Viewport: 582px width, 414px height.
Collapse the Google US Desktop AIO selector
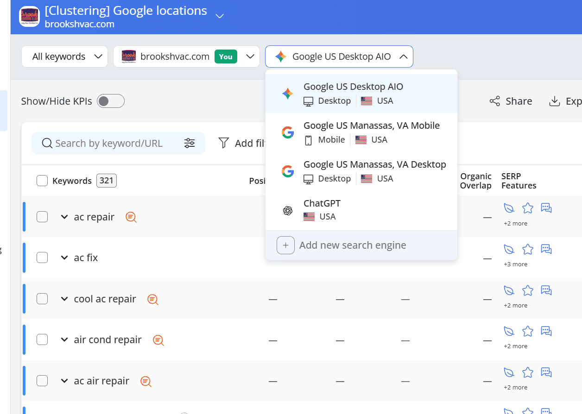(x=339, y=56)
